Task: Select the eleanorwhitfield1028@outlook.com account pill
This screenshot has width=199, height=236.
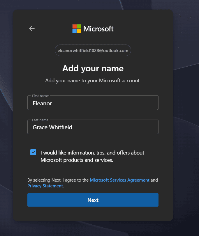Action: (93, 50)
